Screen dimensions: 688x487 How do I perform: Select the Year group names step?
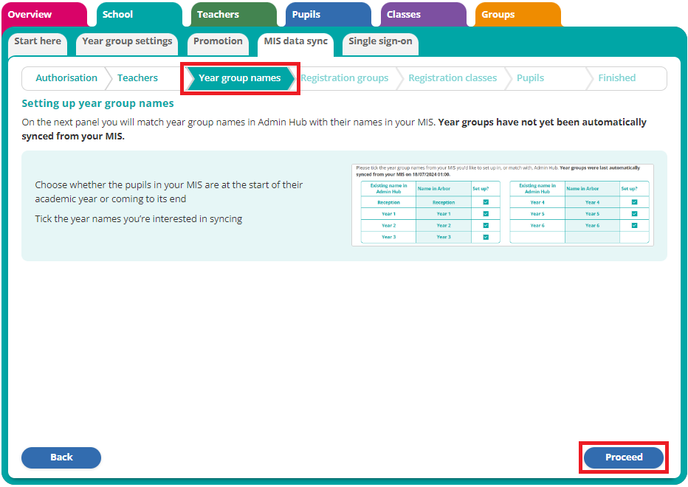tap(239, 78)
